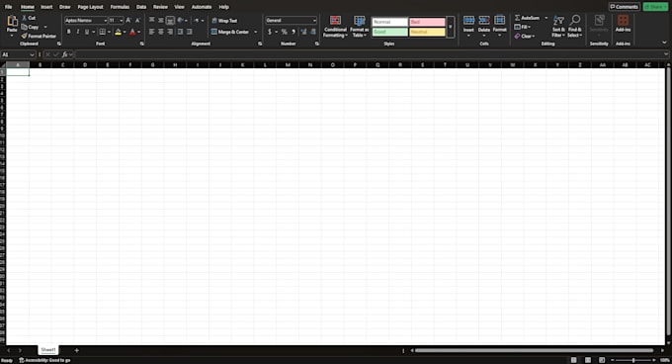Switch to the Formulas ribbon tab

120,7
